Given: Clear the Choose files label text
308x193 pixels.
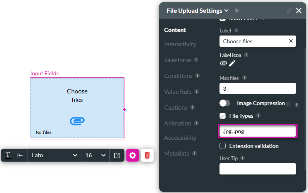Looking at the screenshot, I should (291, 41).
